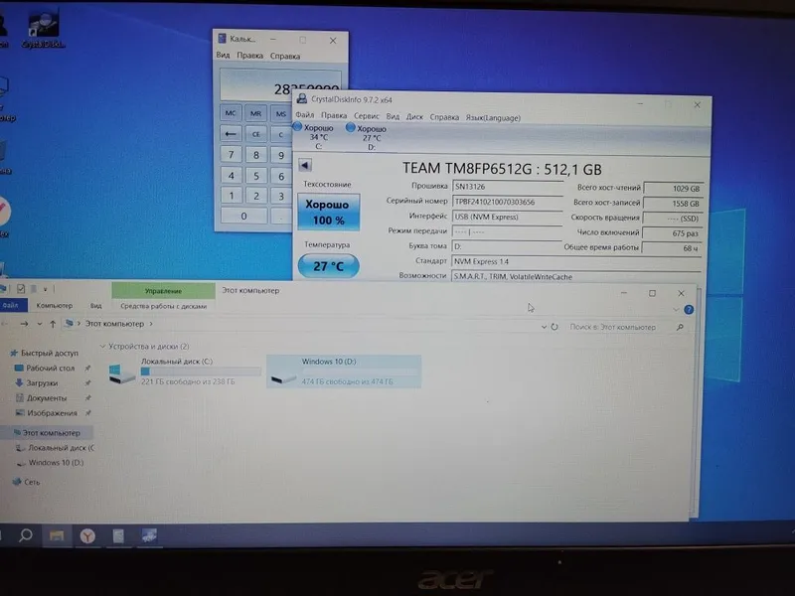Select the C: disk status indicator in CrystalDiskInfo
Image resolution: width=795 pixels, height=596 pixels.
(314, 136)
